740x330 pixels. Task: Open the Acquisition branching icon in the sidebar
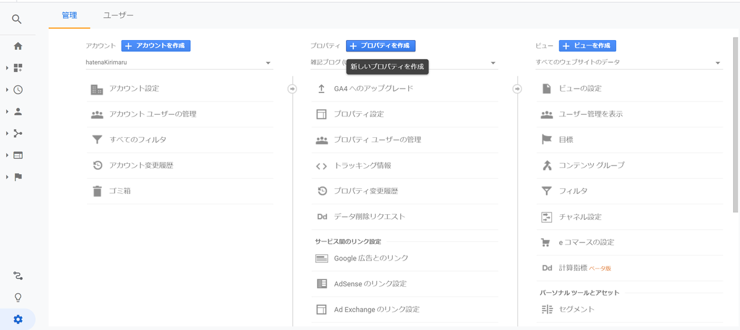tap(18, 134)
